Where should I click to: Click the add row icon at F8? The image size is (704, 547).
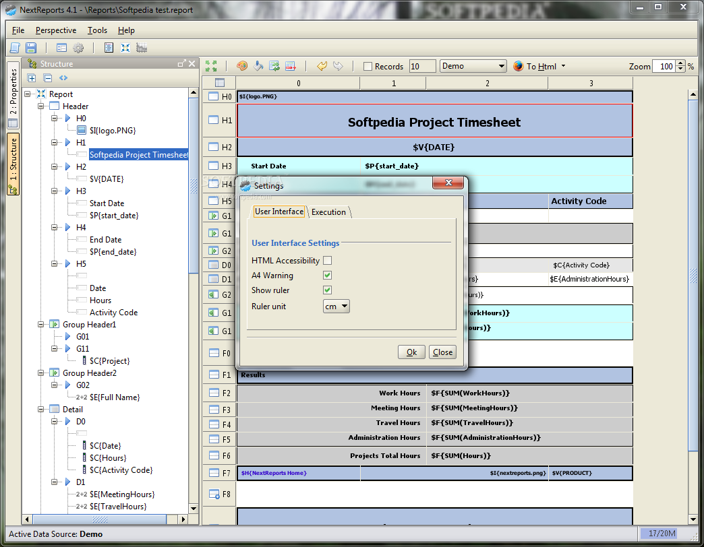(214, 494)
